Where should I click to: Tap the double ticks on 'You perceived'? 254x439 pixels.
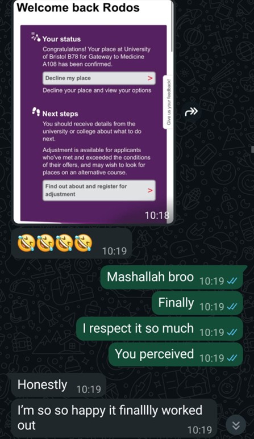click(232, 358)
